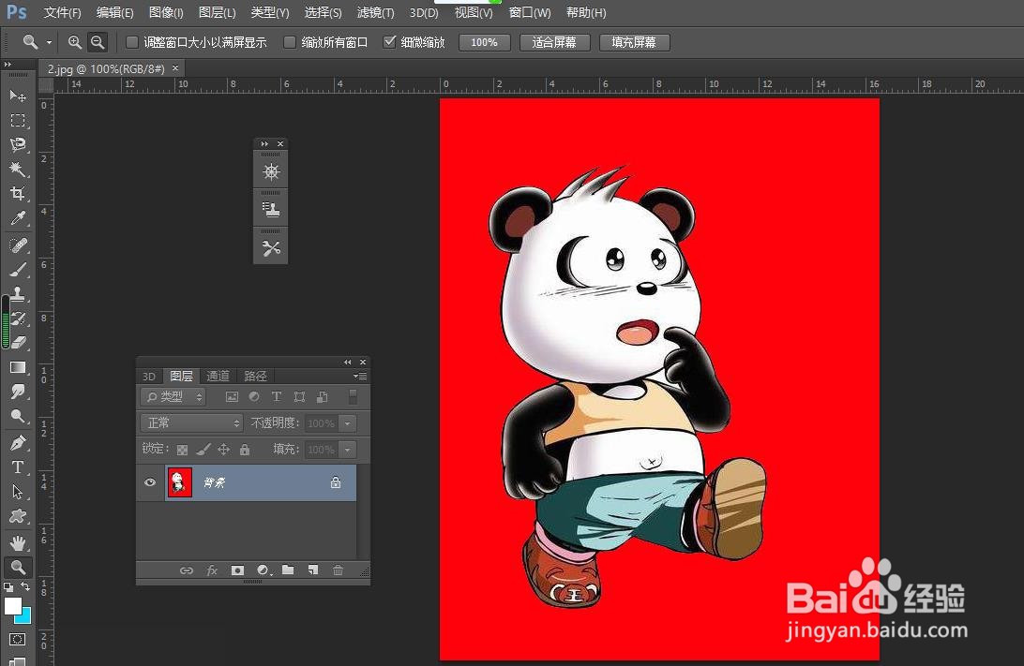Open the 类型 layer filter dropdown
The height and width of the screenshot is (666, 1024).
pyautogui.click(x=173, y=396)
